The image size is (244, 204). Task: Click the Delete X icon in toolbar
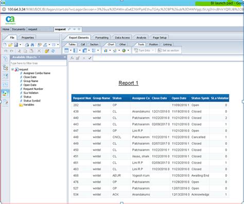[39, 51]
